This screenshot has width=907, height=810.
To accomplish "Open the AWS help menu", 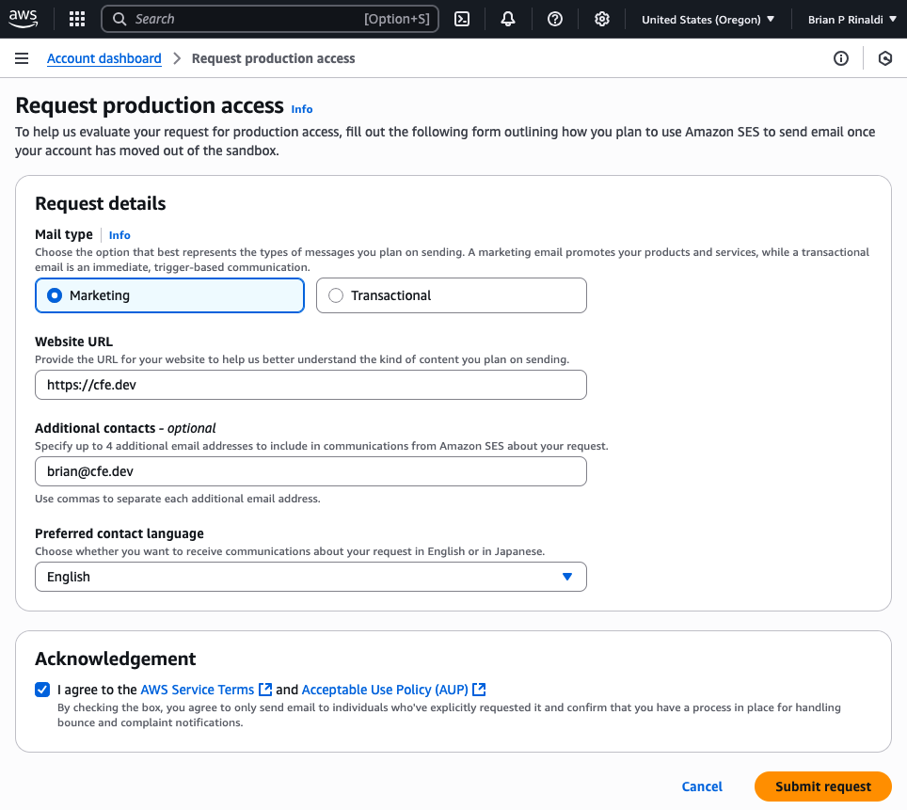I will [x=554, y=18].
